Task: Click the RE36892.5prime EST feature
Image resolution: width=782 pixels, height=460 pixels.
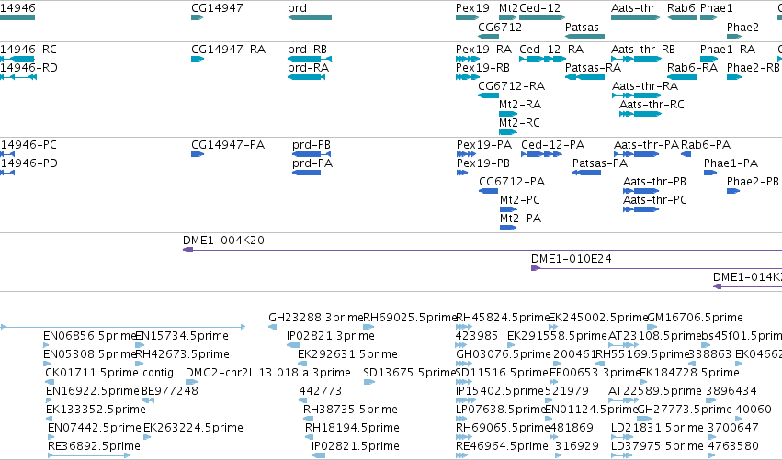Action: 89,455
